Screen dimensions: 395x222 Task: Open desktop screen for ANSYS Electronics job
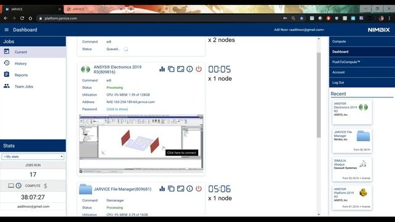[180, 69]
